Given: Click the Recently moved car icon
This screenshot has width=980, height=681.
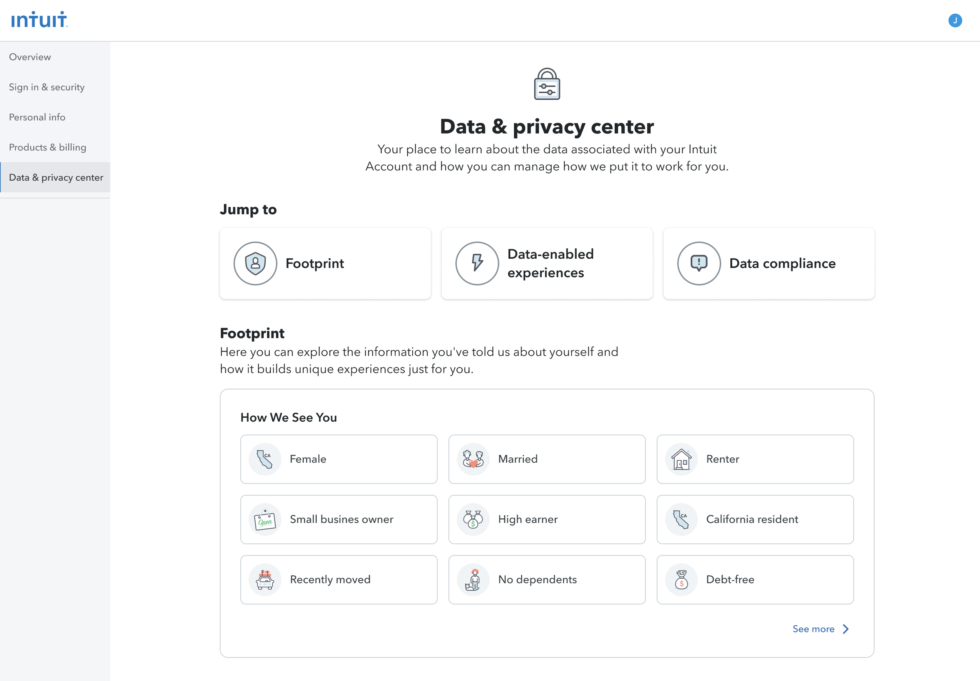Looking at the screenshot, I should [x=265, y=580].
